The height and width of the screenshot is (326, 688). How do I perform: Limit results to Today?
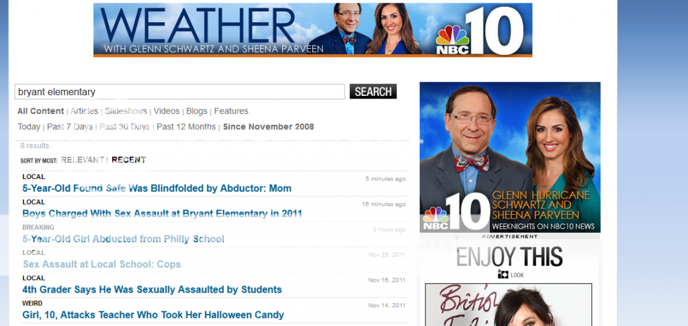(x=29, y=127)
